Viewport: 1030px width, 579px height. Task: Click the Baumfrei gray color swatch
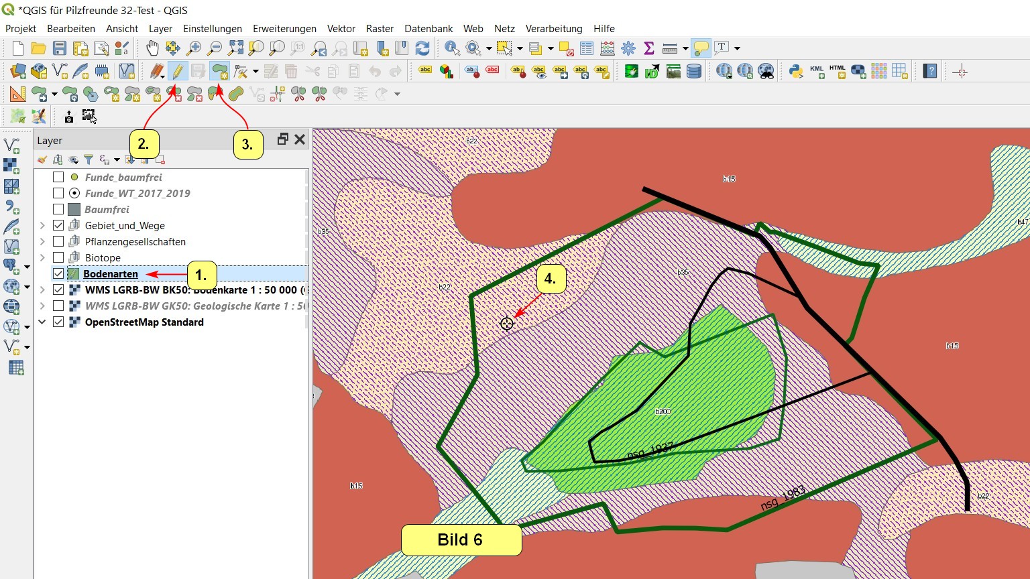click(x=74, y=209)
